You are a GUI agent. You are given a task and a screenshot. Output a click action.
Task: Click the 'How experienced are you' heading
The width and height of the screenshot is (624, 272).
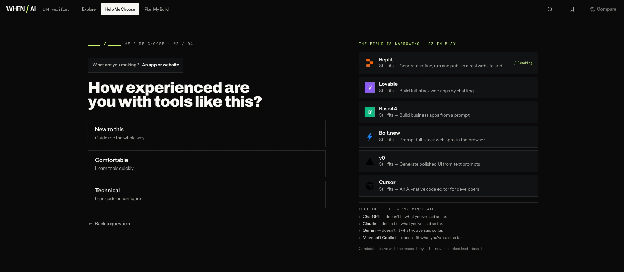tap(175, 95)
